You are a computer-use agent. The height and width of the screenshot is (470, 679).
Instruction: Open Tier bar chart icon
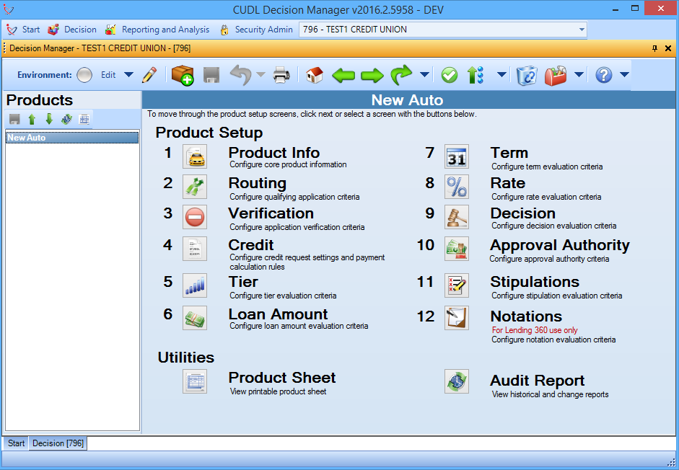(x=195, y=285)
